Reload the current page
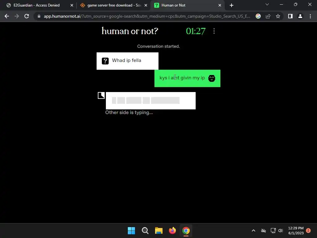 27,16
